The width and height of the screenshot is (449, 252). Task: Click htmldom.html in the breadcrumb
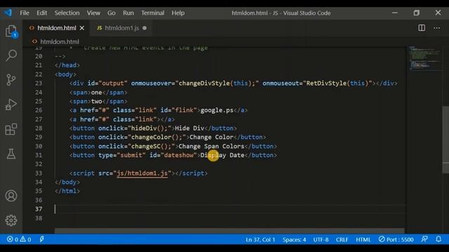point(59,42)
